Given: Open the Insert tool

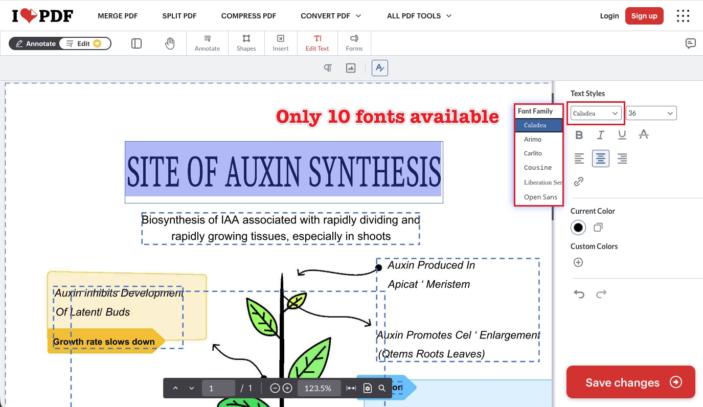Looking at the screenshot, I should [281, 43].
